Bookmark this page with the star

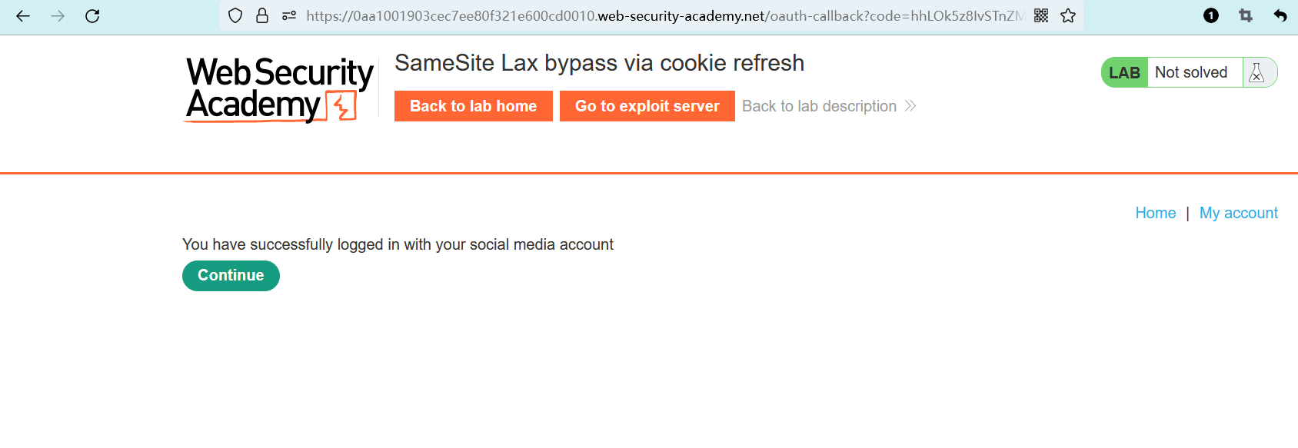[x=1068, y=15]
